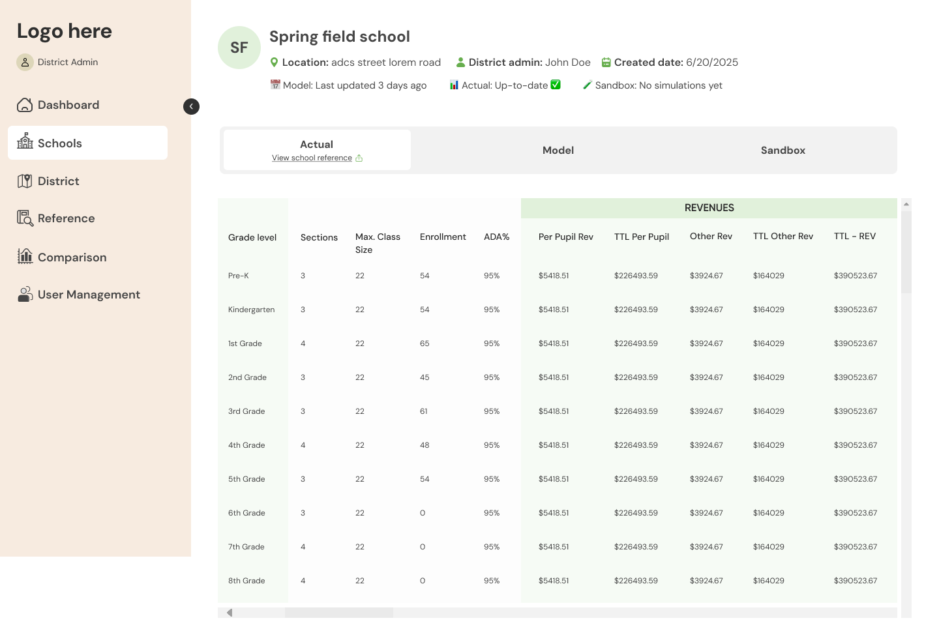Click enrollment value 65 for 1st Grade

tap(425, 343)
